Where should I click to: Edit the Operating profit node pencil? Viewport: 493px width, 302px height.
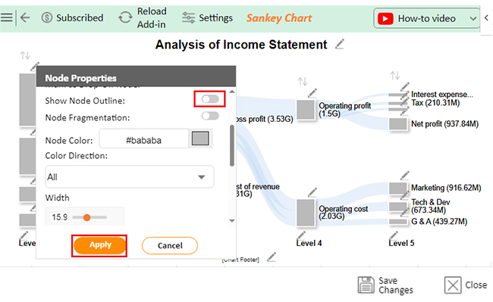[x=312, y=93]
